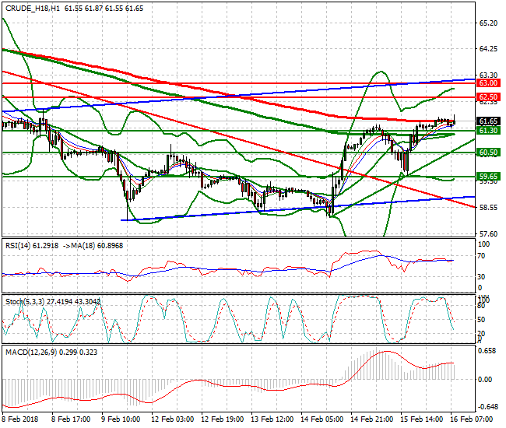
Task: Click the MACD scale value 0.00
Action: click(485, 380)
